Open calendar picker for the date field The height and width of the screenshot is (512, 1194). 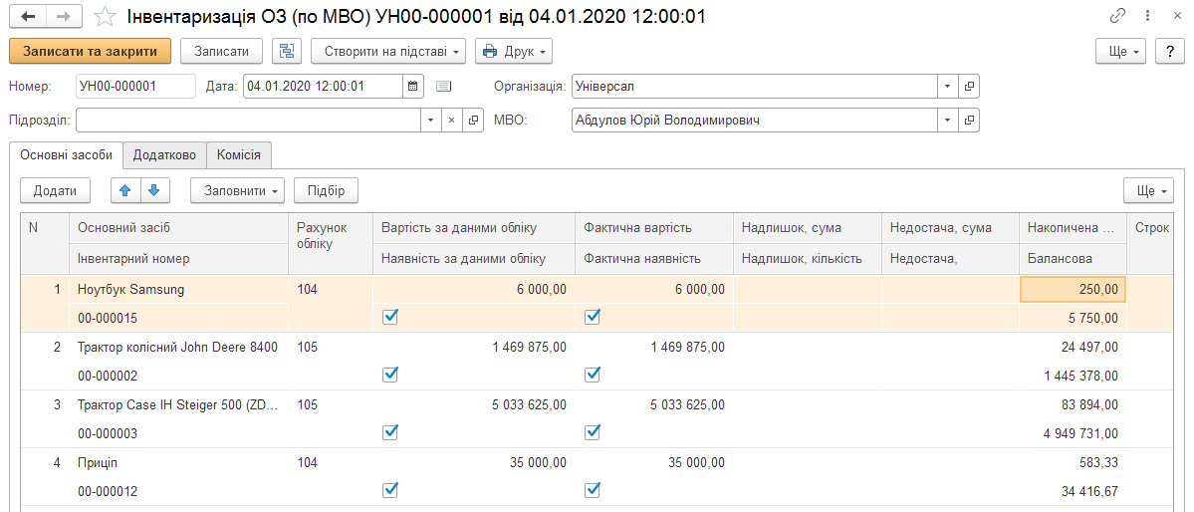413,86
